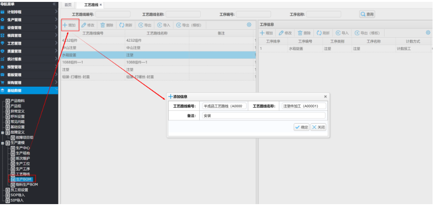
Task: Click 关闭 button in 添加信息 dialog
Action: click(x=318, y=127)
